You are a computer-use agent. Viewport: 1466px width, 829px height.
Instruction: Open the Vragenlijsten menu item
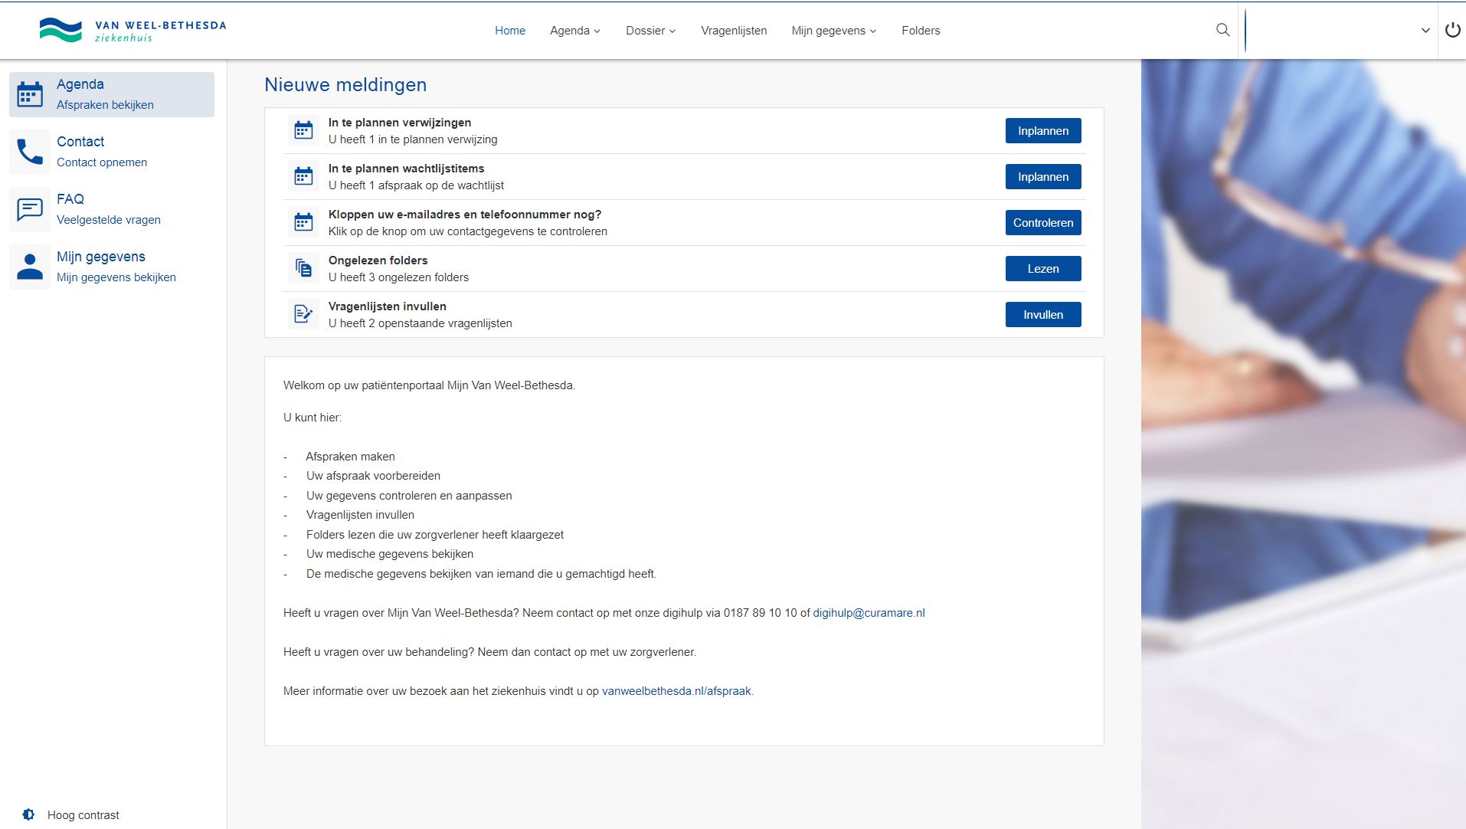click(734, 31)
